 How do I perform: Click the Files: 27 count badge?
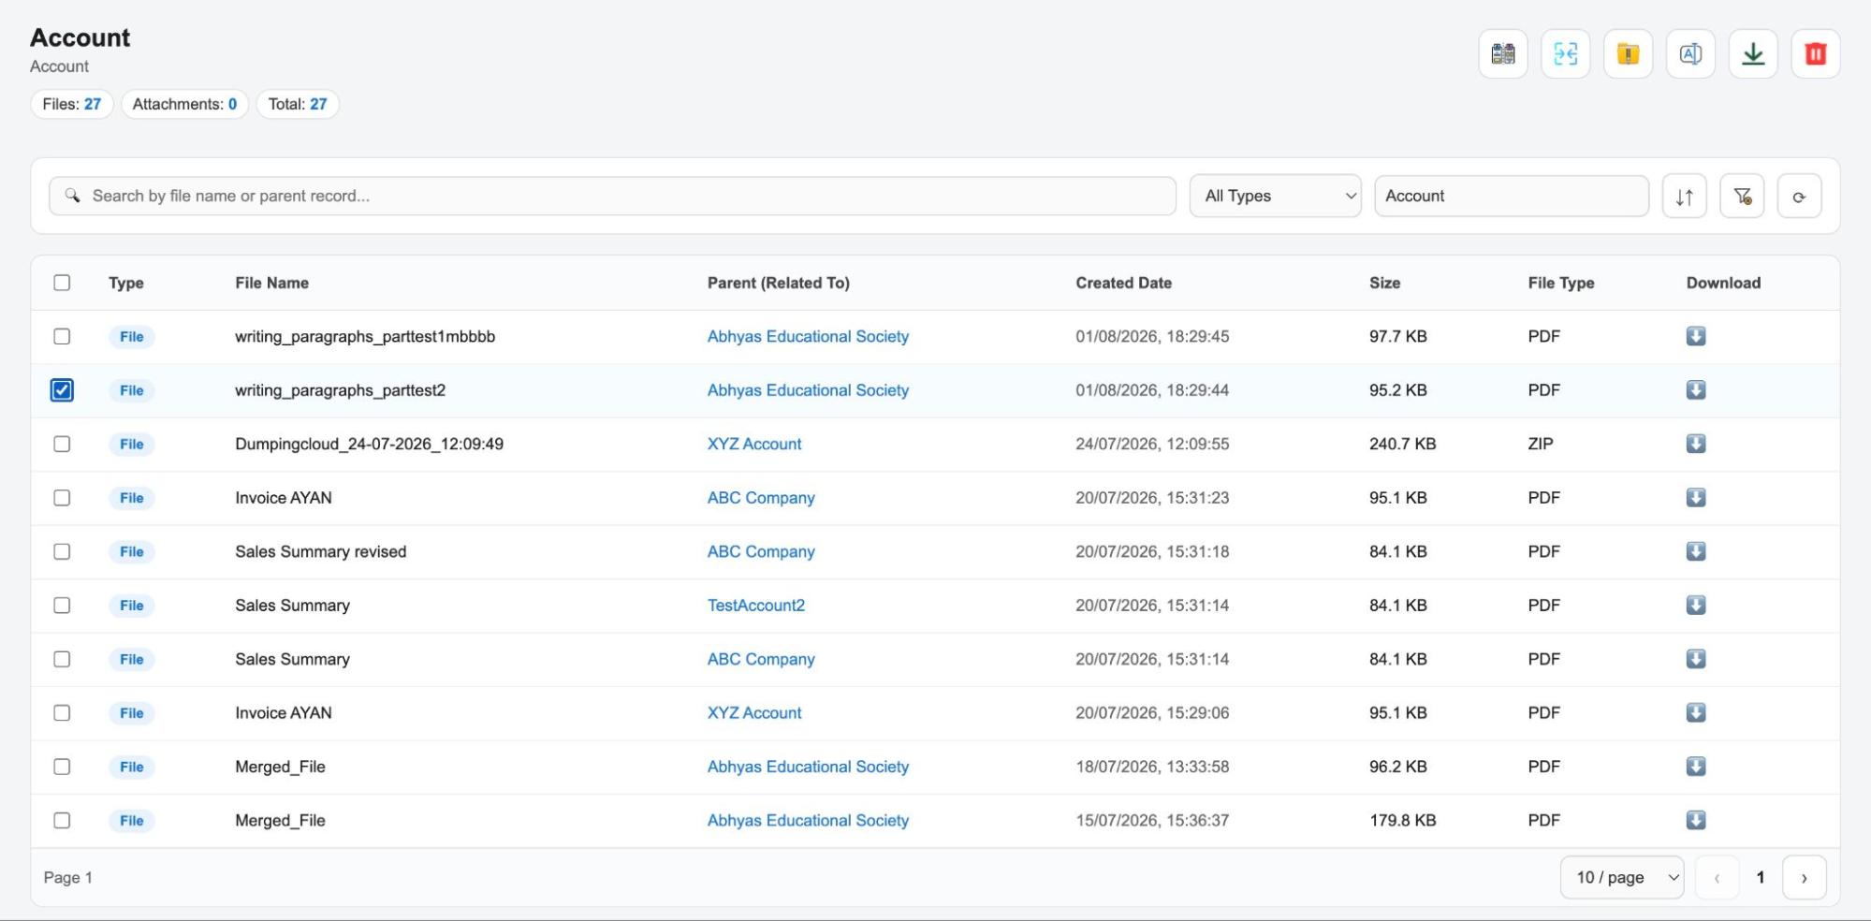coord(72,104)
